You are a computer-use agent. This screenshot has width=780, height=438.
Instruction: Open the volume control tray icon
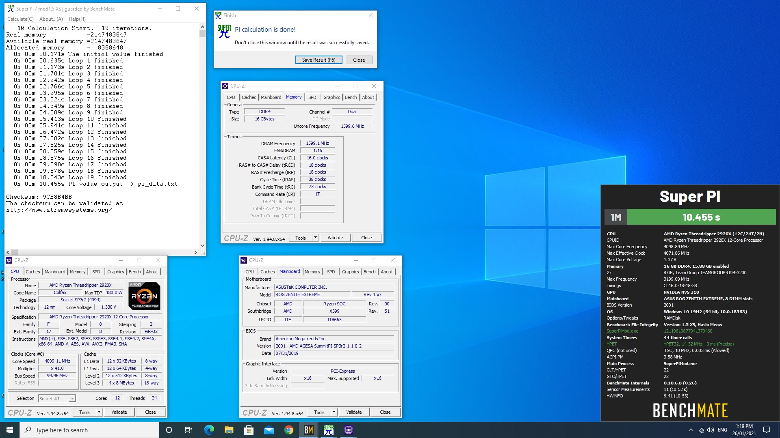pos(711,430)
